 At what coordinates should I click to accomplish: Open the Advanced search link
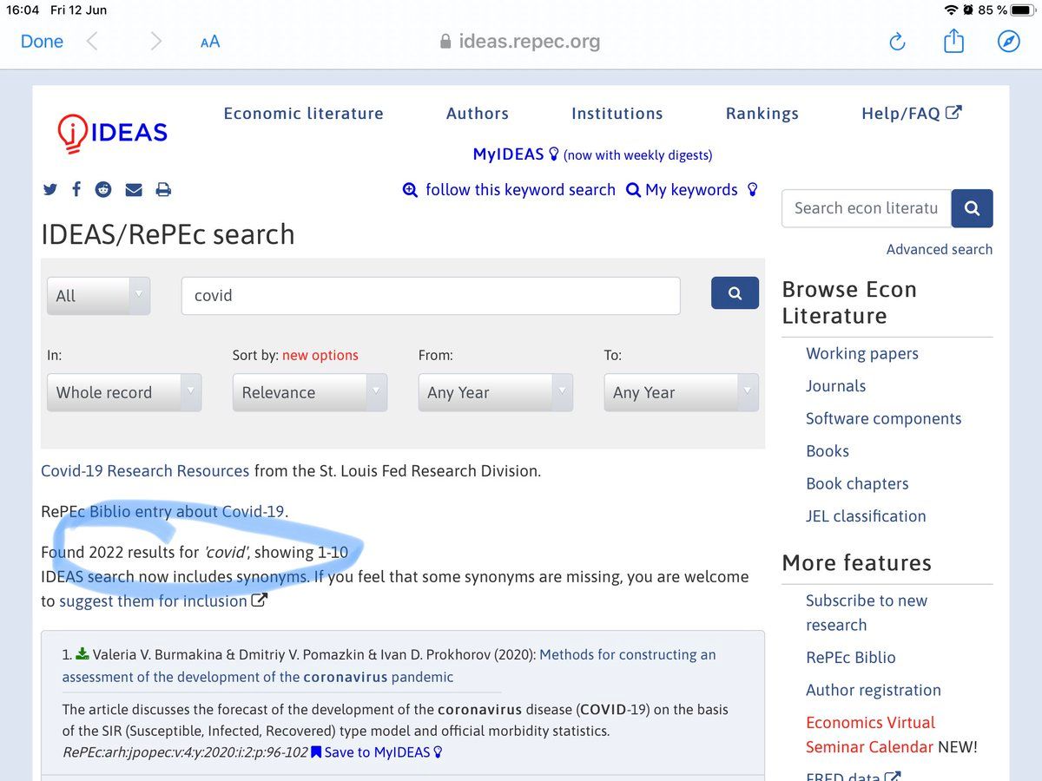pos(939,249)
